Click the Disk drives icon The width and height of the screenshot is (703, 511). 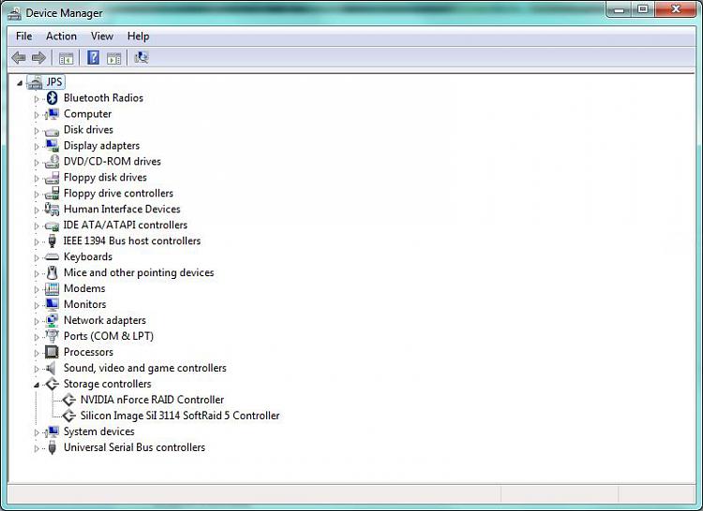[52, 131]
